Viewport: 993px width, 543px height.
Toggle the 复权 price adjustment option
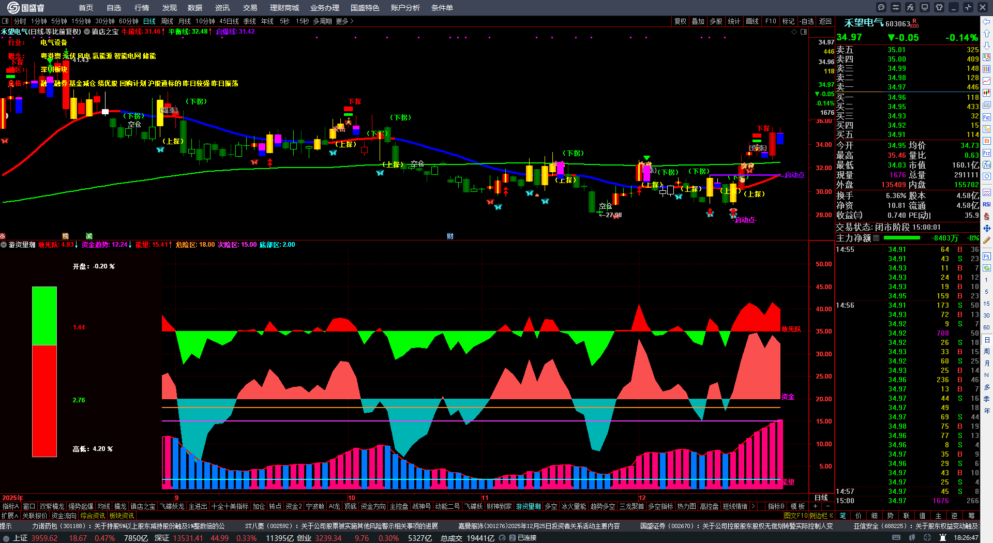click(681, 21)
